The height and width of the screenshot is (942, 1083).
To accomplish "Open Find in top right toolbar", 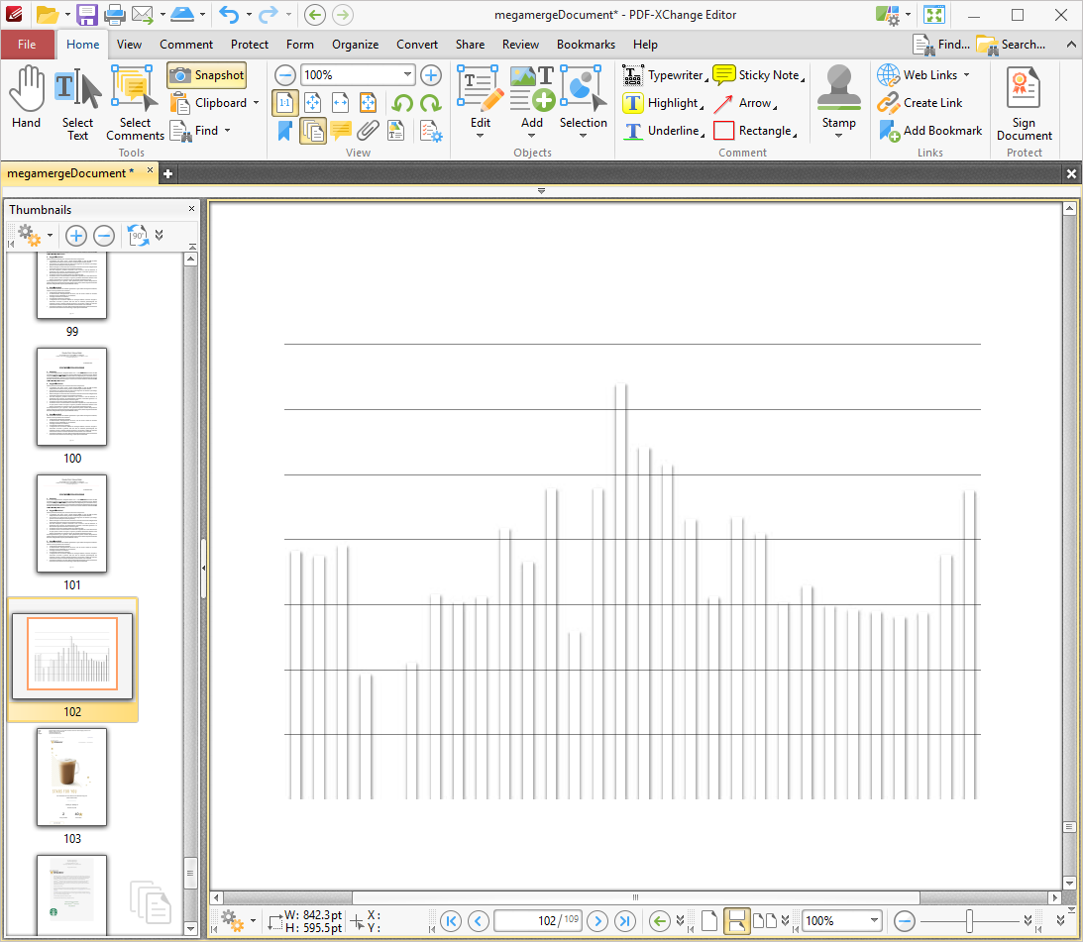I will click(940, 45).
